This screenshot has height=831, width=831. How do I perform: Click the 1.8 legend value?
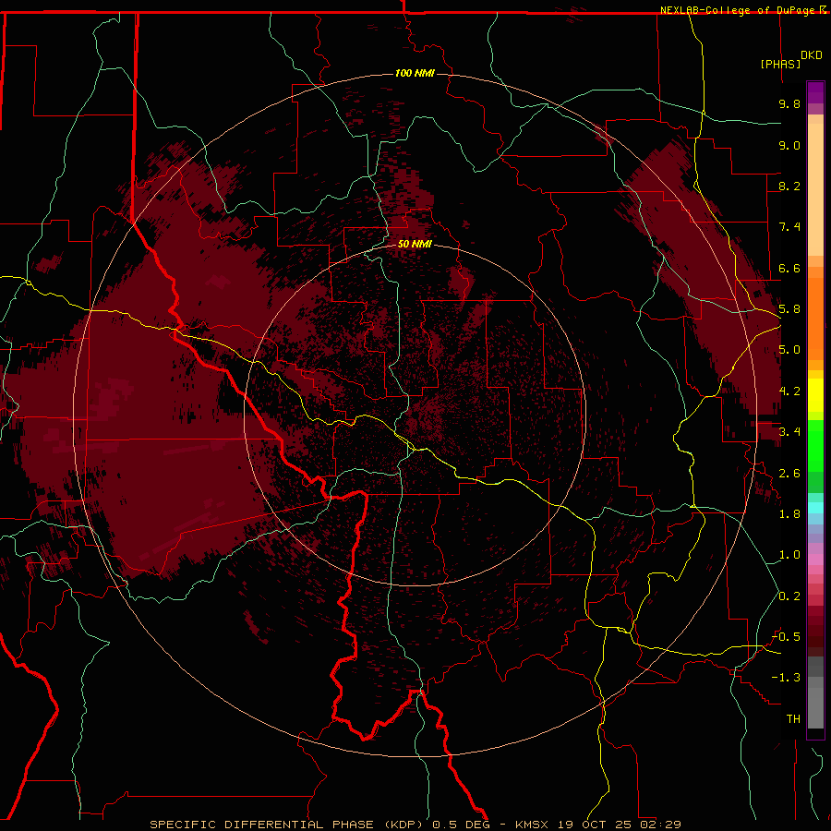click(x=789, y=514)
